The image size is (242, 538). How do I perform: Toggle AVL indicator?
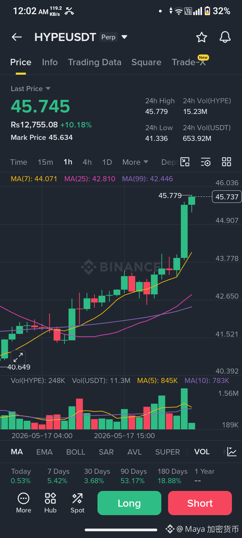click(134, 452)
